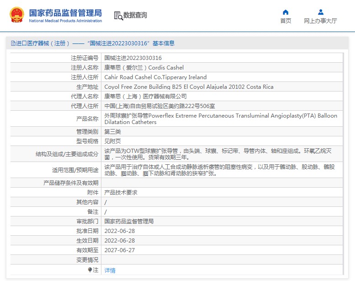Click the 结构及组成/主要组成成分 label
Viewport: 355px width, 281px height.
pos(67,154)
